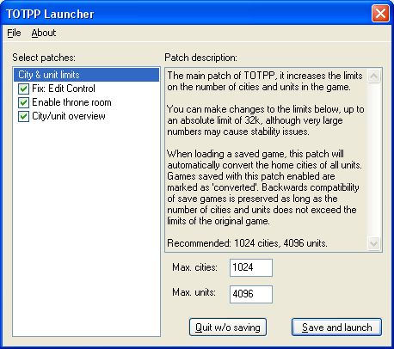394x349 pixels.
Task: Click the Quit w/o saving button
Action: [x=228, y=328]
